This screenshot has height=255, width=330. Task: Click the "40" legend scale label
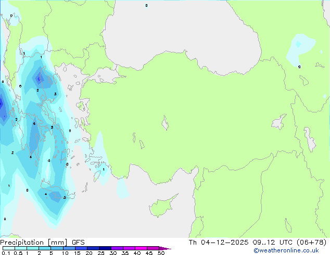point(137,253)
